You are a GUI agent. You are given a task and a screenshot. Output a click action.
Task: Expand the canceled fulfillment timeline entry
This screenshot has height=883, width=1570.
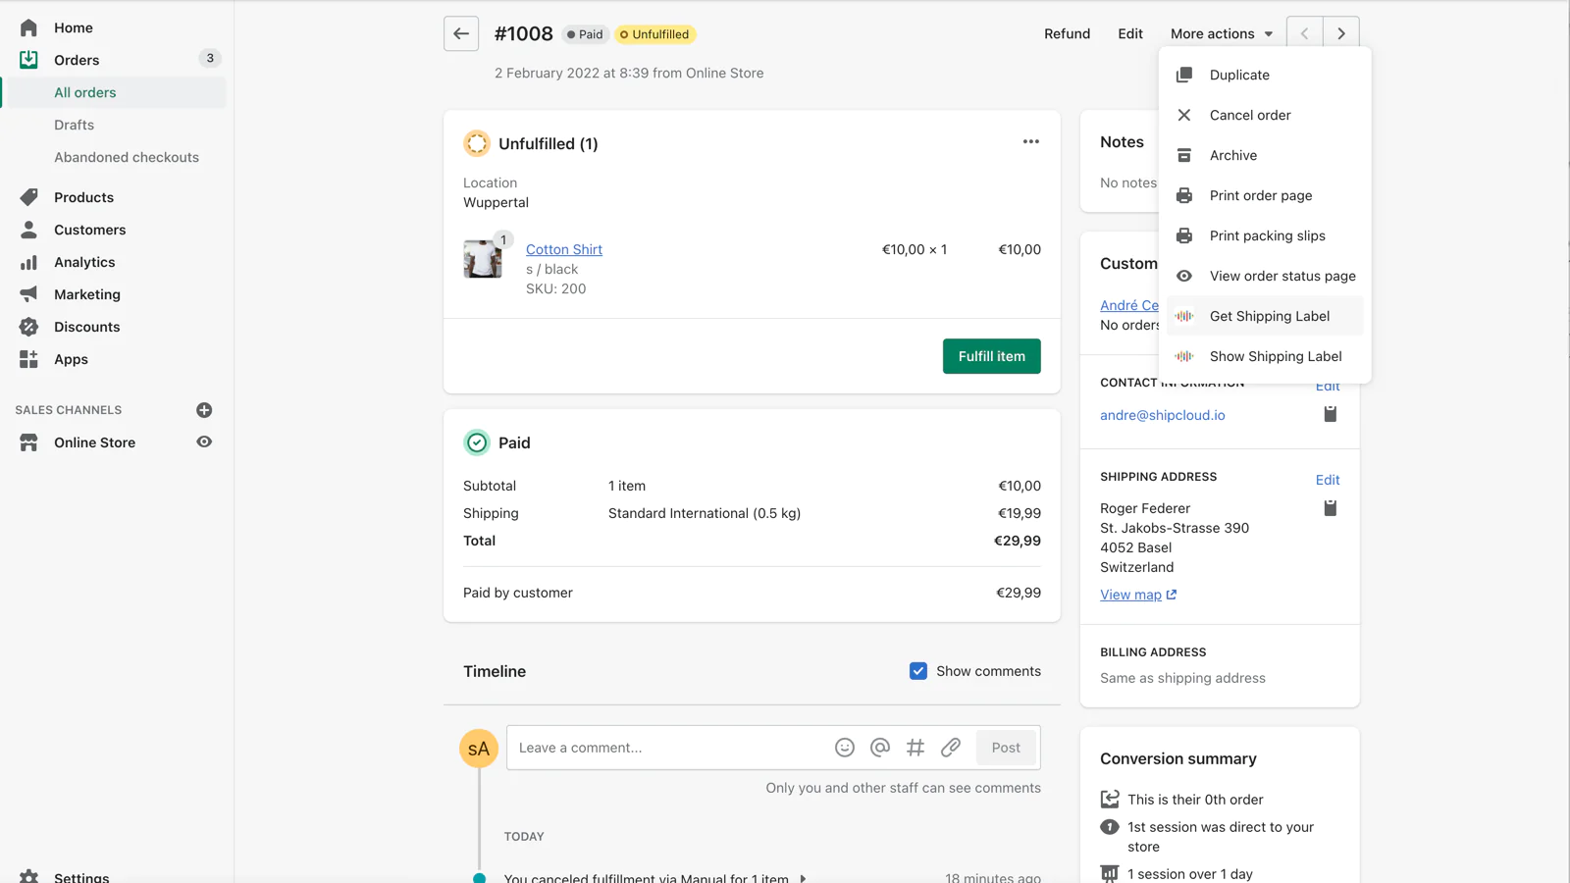pyautogui.click(x=803, y=878)
